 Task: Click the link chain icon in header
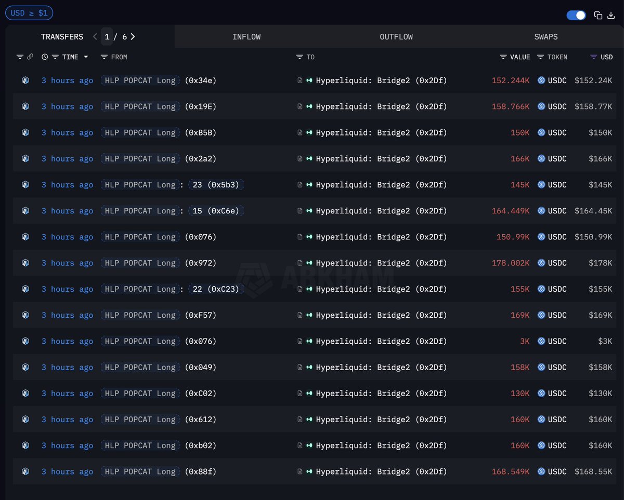[x=30, y=57]
